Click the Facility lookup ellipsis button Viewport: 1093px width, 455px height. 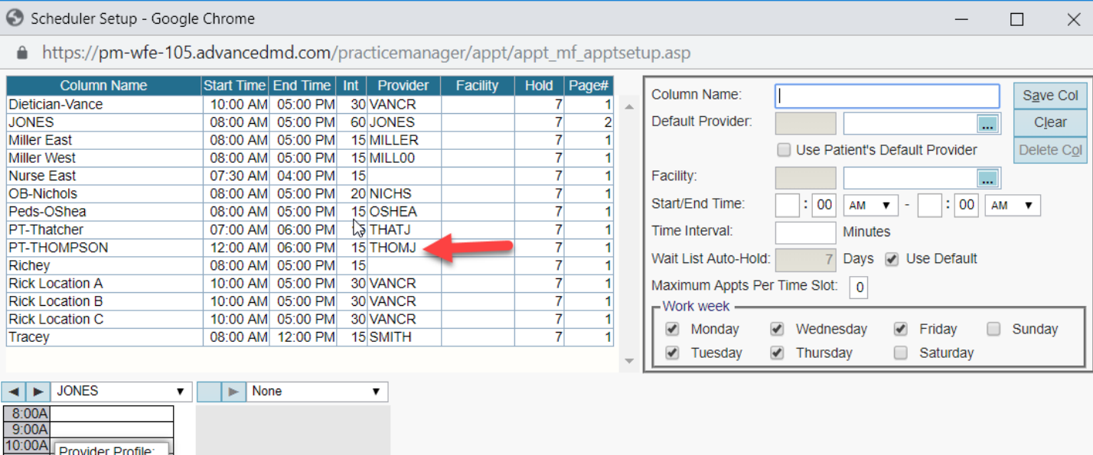pos(988,179)
